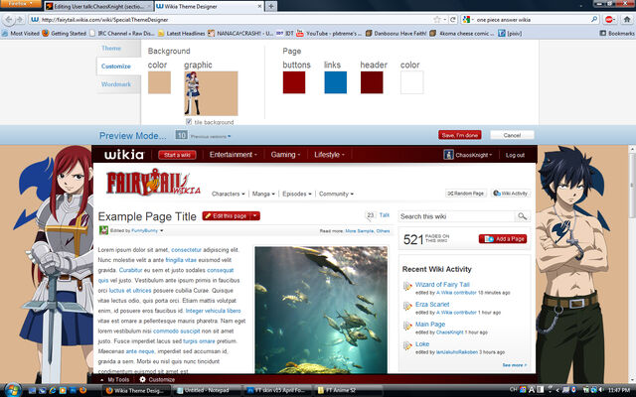Open the Wizard of Fairy Tail activity link

click(x=442, y=285)
